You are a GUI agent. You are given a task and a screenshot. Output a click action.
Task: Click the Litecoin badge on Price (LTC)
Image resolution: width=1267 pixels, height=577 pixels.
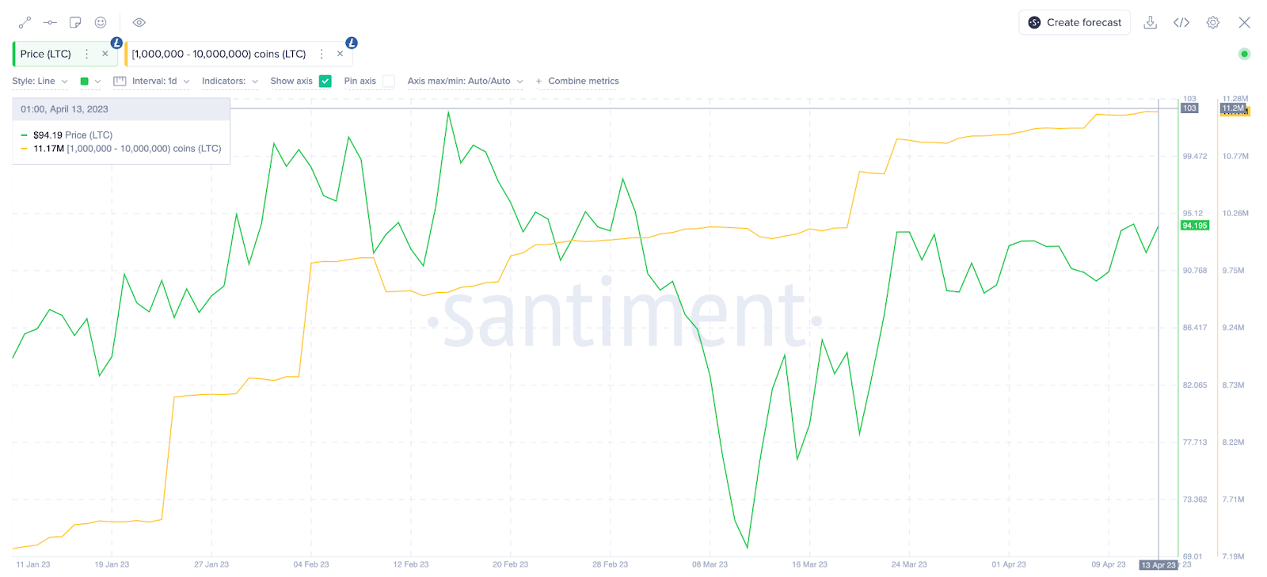(x=116, y=43)
